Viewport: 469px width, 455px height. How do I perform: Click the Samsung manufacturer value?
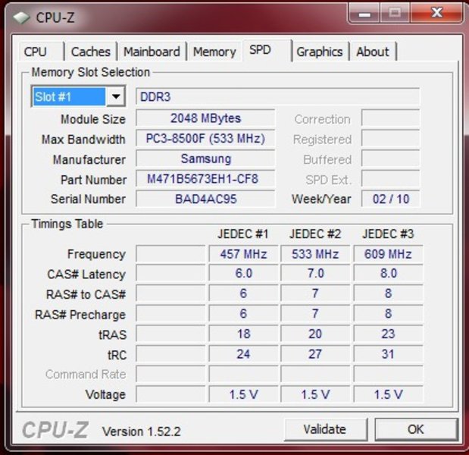(205, 158)
